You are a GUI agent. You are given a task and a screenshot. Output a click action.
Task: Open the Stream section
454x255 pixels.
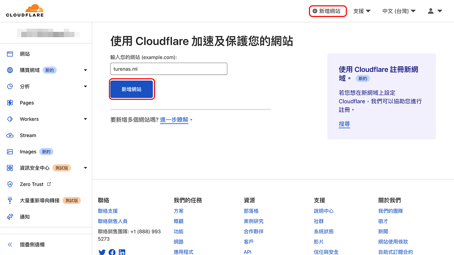click(28, 135)
